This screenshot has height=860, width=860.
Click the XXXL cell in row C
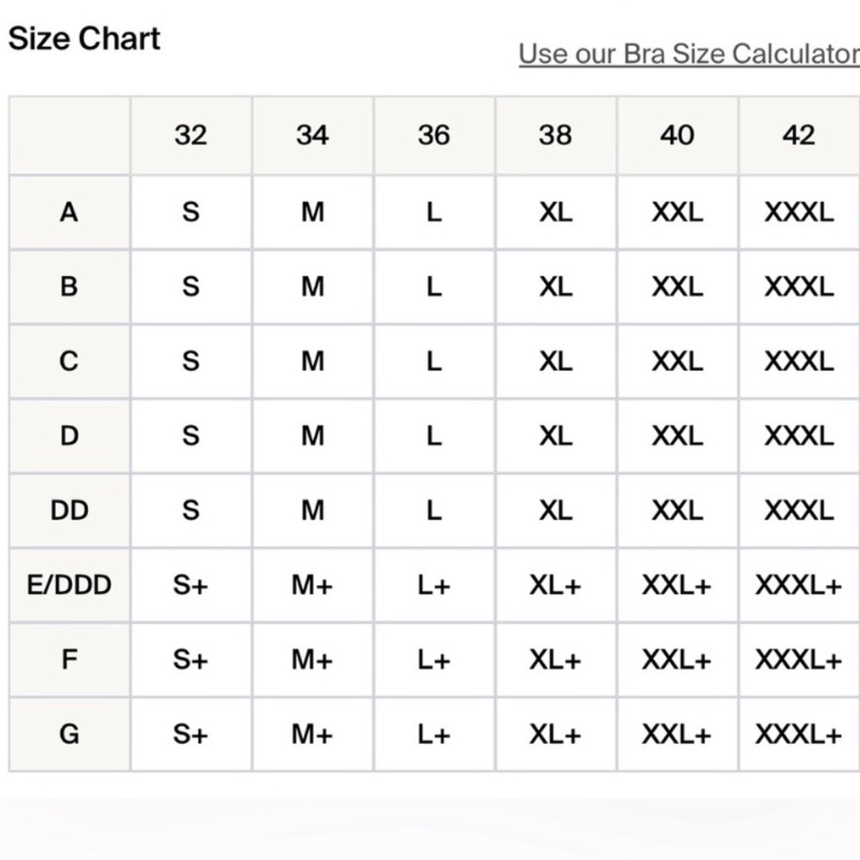pos(800,361)
